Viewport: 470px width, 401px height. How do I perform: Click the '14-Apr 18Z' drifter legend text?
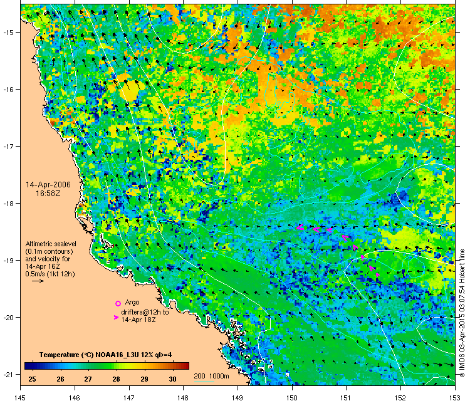coord(138,320)
